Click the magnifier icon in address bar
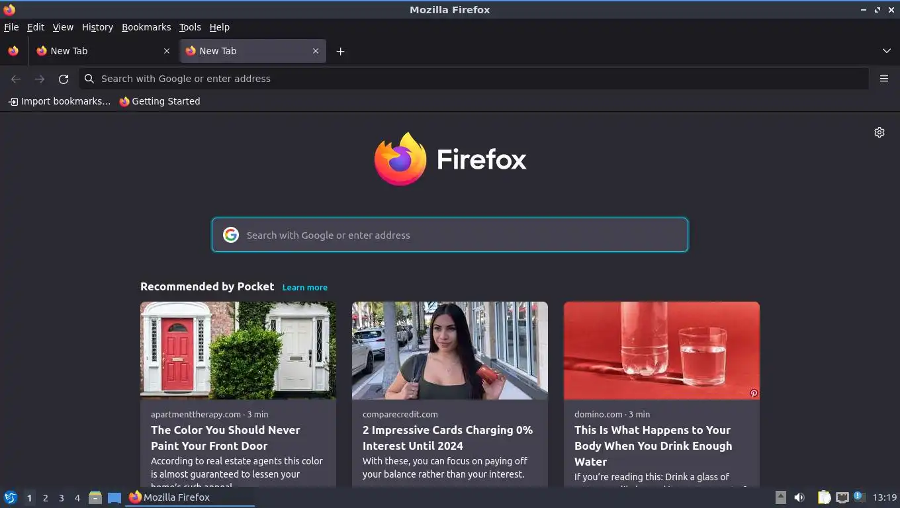 pos(89,79)
